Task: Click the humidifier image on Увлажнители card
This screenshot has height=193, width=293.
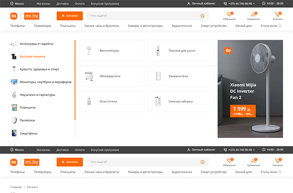Action: click(x=158, y=76)
